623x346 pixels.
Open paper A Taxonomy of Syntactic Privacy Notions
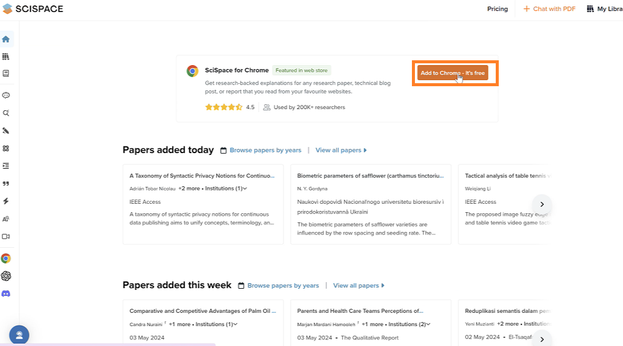click(202, 175)
